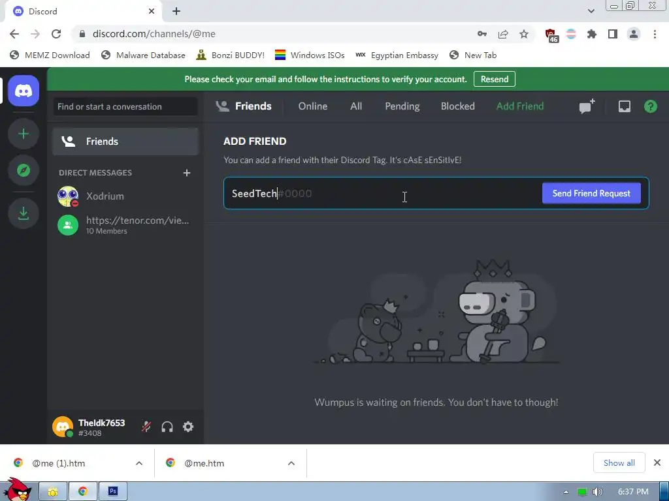The height and width of the screenshot is (501, 669).
Task: Download apps icon in server rail
Action: pyautogui.click(x=24, y=213)
